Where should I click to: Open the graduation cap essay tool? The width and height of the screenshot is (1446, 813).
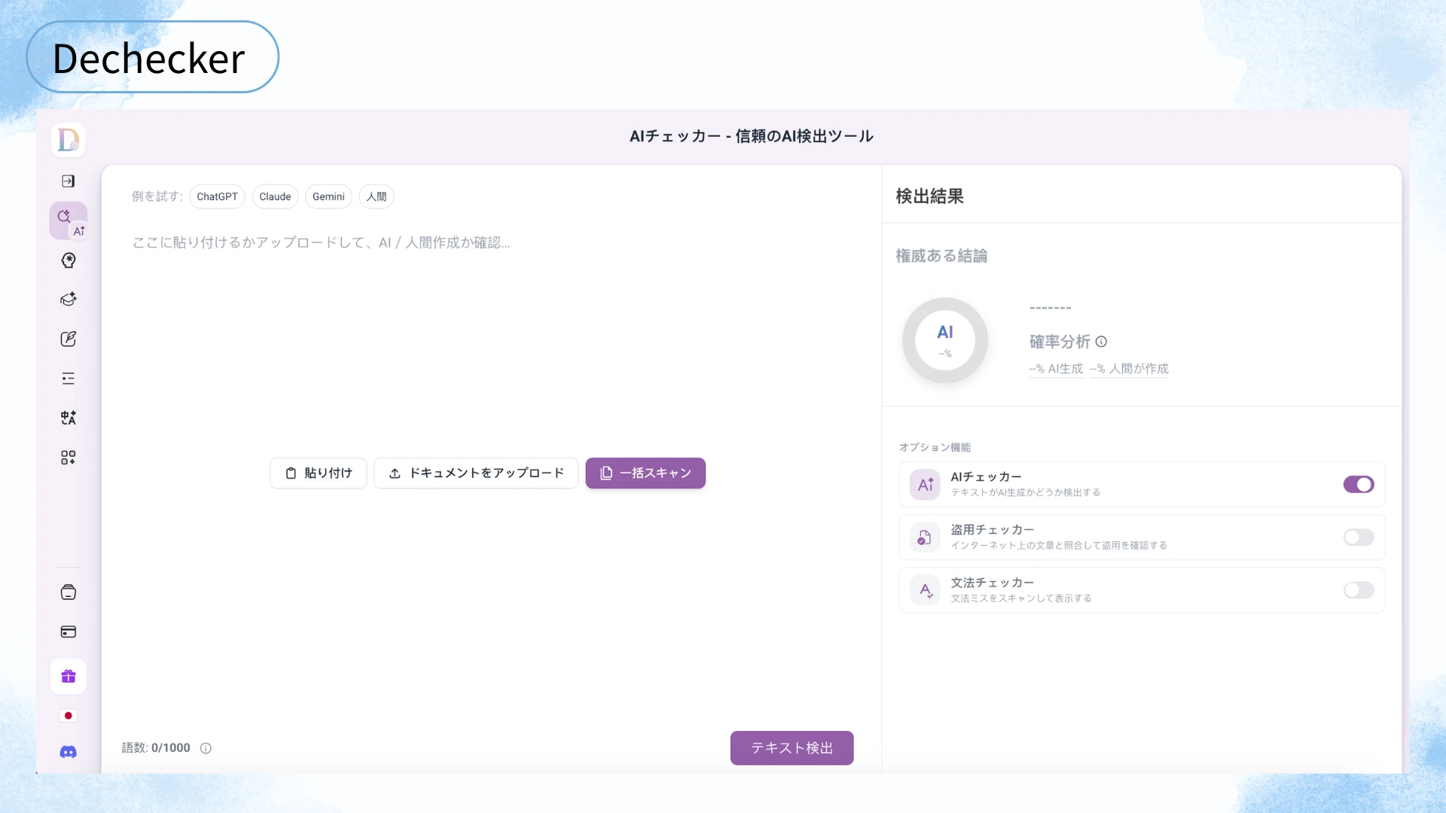pyautogui.click(x=68, y=299)
